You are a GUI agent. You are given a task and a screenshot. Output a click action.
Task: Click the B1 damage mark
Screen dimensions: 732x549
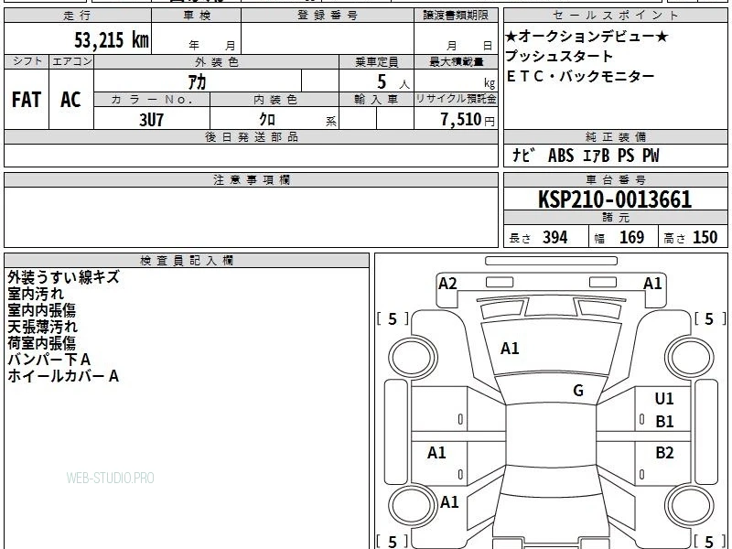[664, 422]
